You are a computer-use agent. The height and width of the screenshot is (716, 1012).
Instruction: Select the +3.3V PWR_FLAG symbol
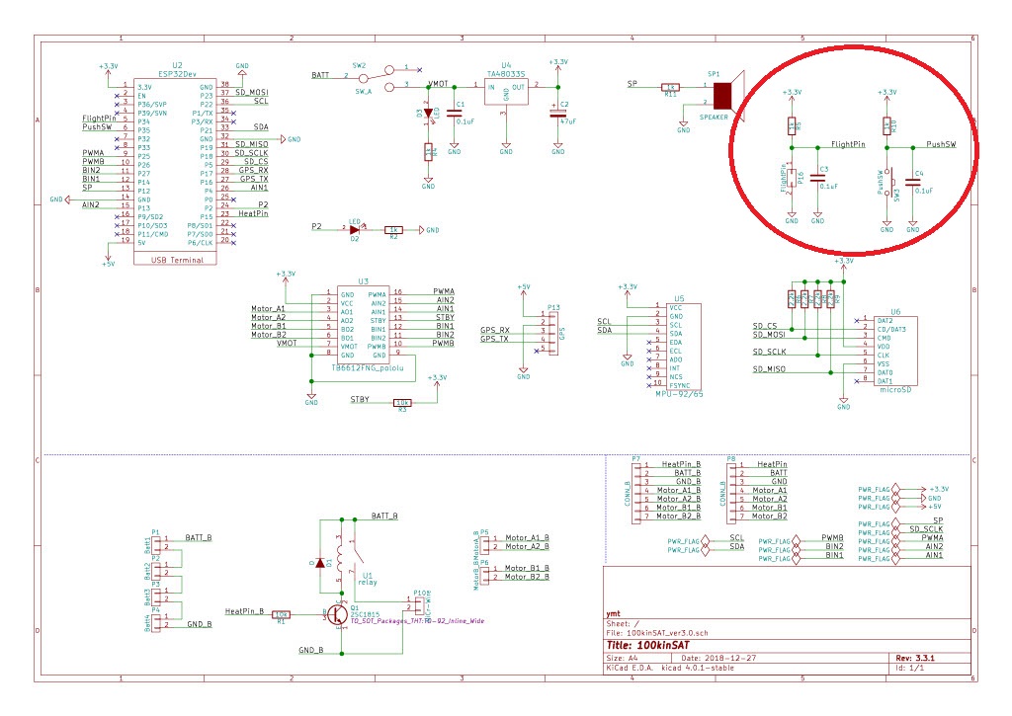pos(877,489)
